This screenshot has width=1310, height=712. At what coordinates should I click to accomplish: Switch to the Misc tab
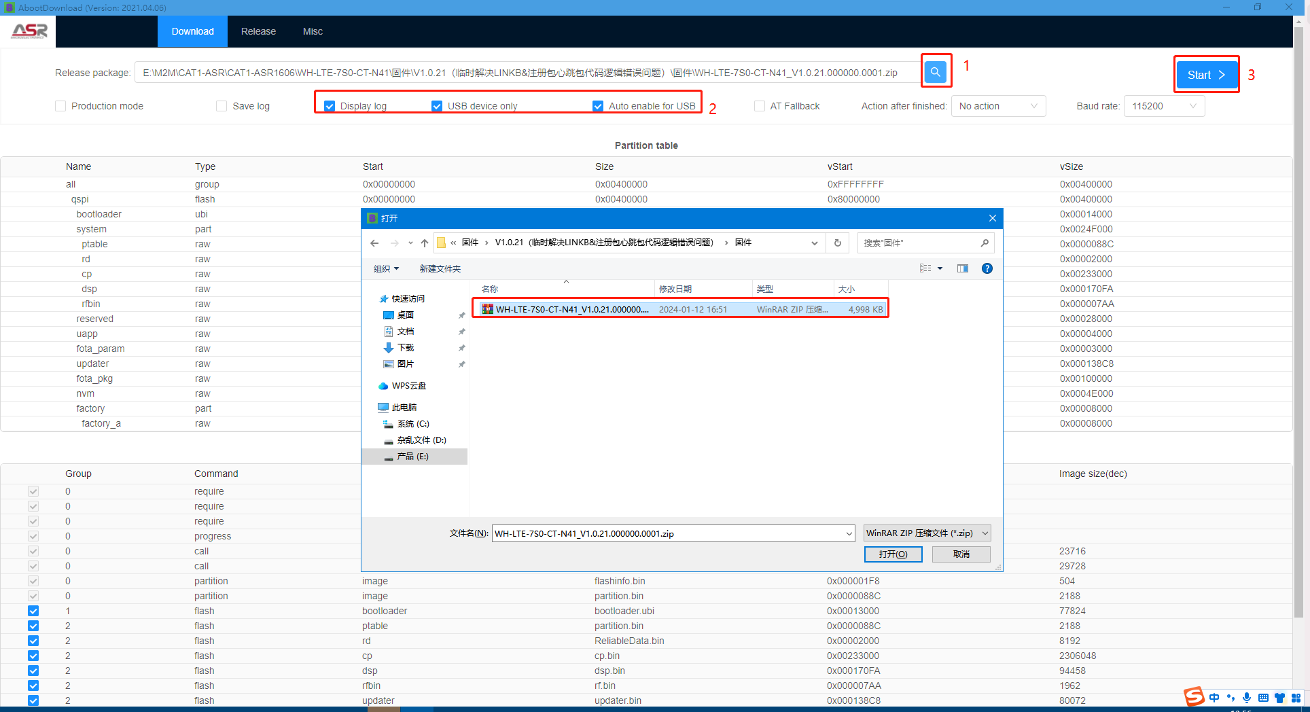[x=313, y=31]
